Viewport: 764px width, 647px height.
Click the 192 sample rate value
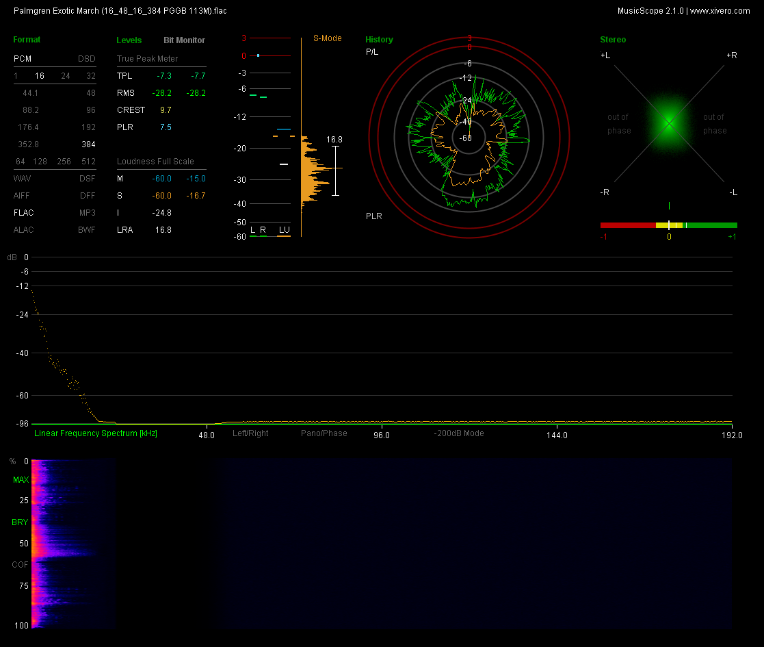(x=89, y=127)
